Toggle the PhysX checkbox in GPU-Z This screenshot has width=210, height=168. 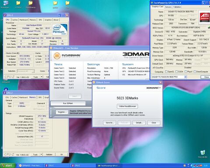pyautogui.click(x=186, y=72)
